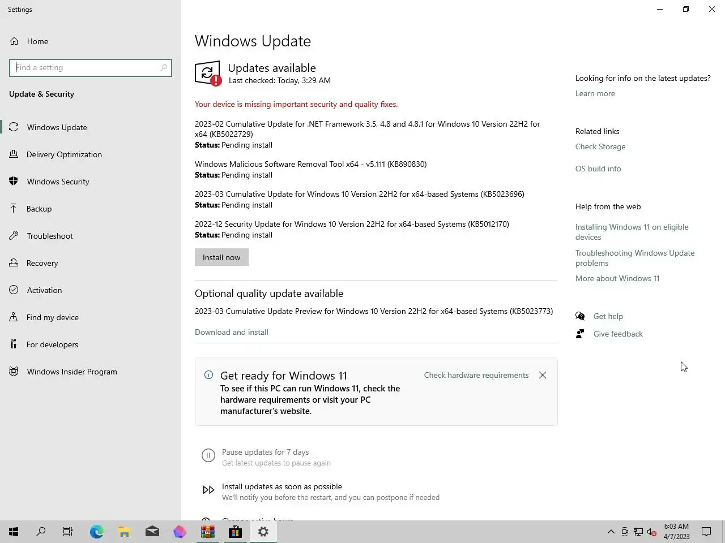The height and width of the screenshot is (543, 725).
Task: Click the For developers icon
Action: click(x=14, y=344)
